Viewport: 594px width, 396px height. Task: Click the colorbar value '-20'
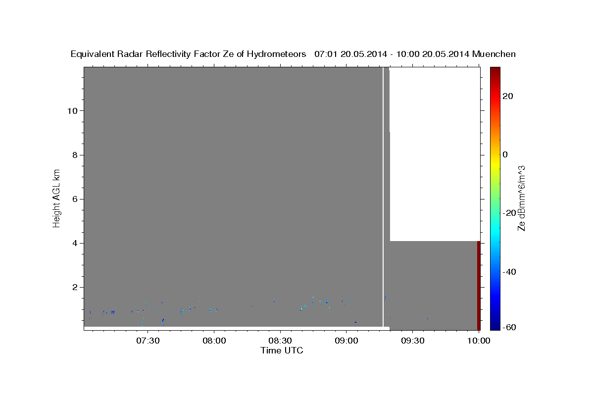click(510, 213)
